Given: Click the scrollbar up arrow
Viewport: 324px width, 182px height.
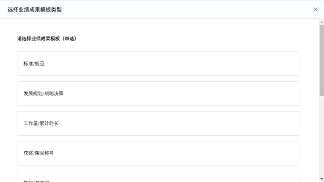Looking at the screenshot, I should [322, 22].
